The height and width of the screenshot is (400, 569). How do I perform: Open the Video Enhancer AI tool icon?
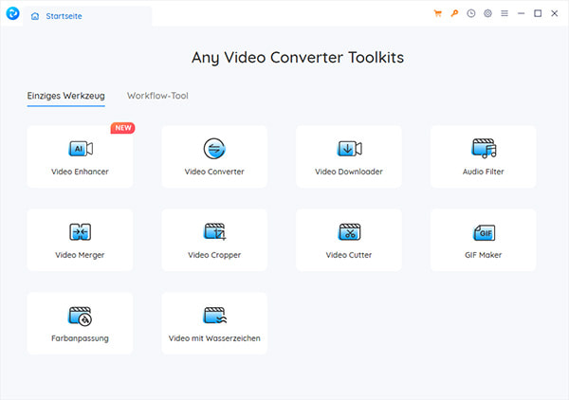click(x=81, y=148)
